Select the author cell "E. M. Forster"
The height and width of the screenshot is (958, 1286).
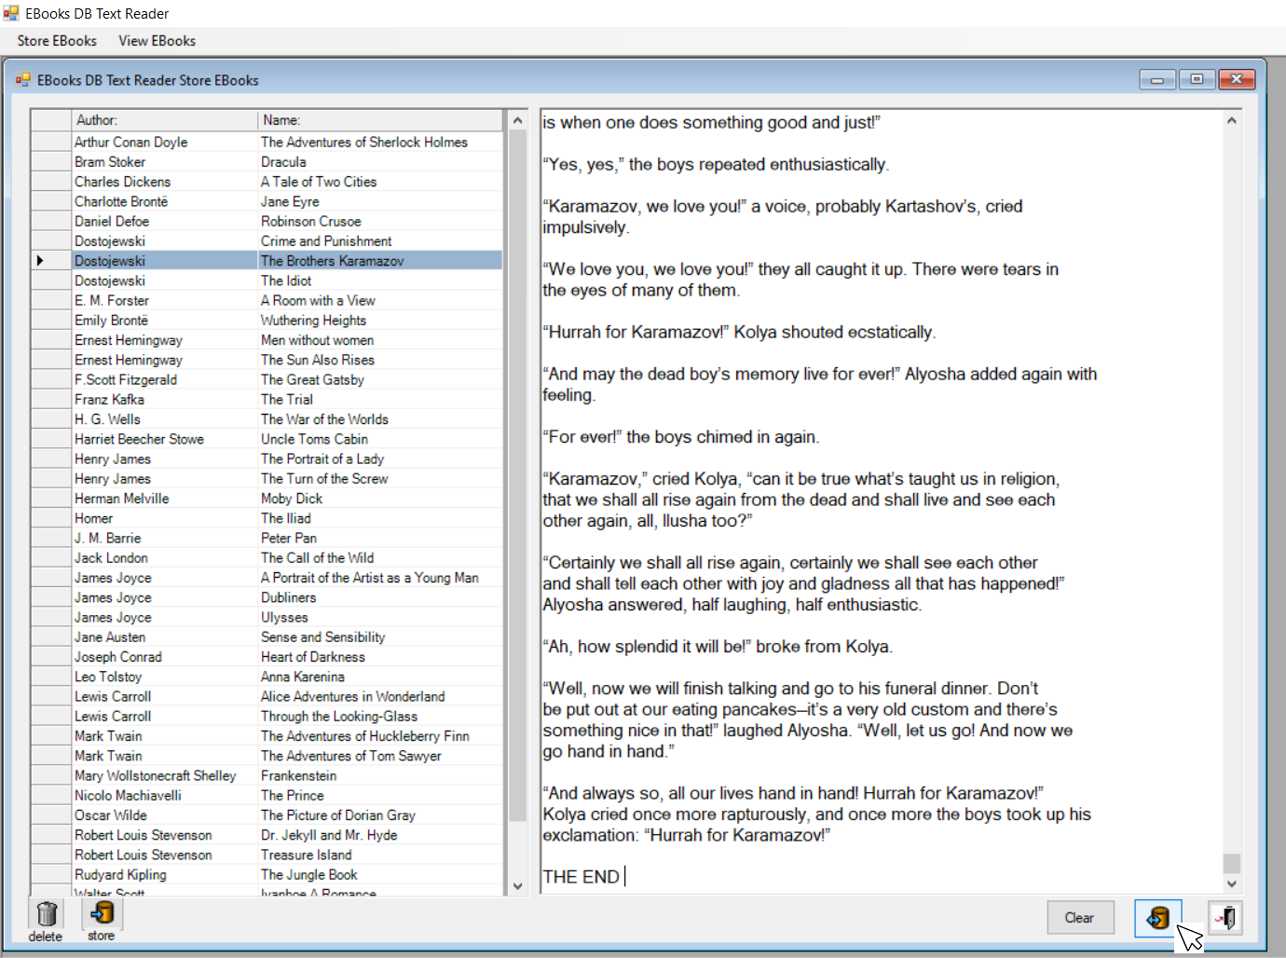tap(165, 301)
